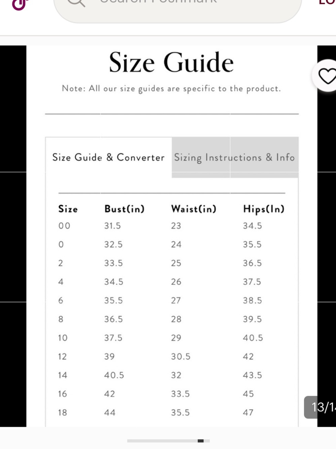Click the Waist(in) column header
Viewport: 336px width, 449px height.
194,209
